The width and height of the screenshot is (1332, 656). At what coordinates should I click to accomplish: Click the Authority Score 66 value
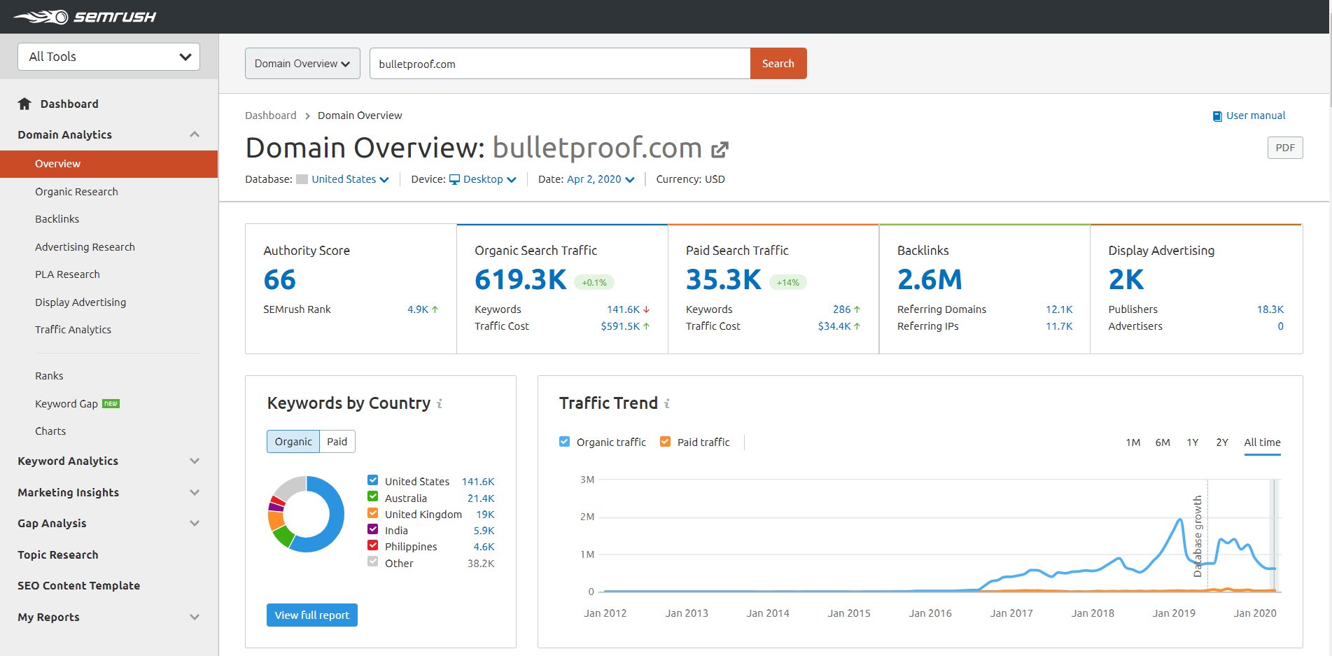point(279,280)
